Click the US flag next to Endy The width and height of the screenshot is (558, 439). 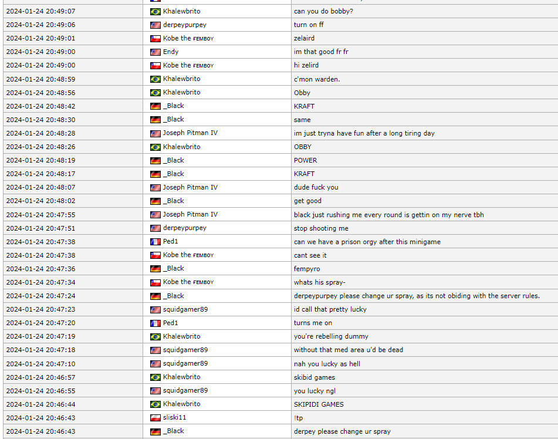(x=155, y=52)
